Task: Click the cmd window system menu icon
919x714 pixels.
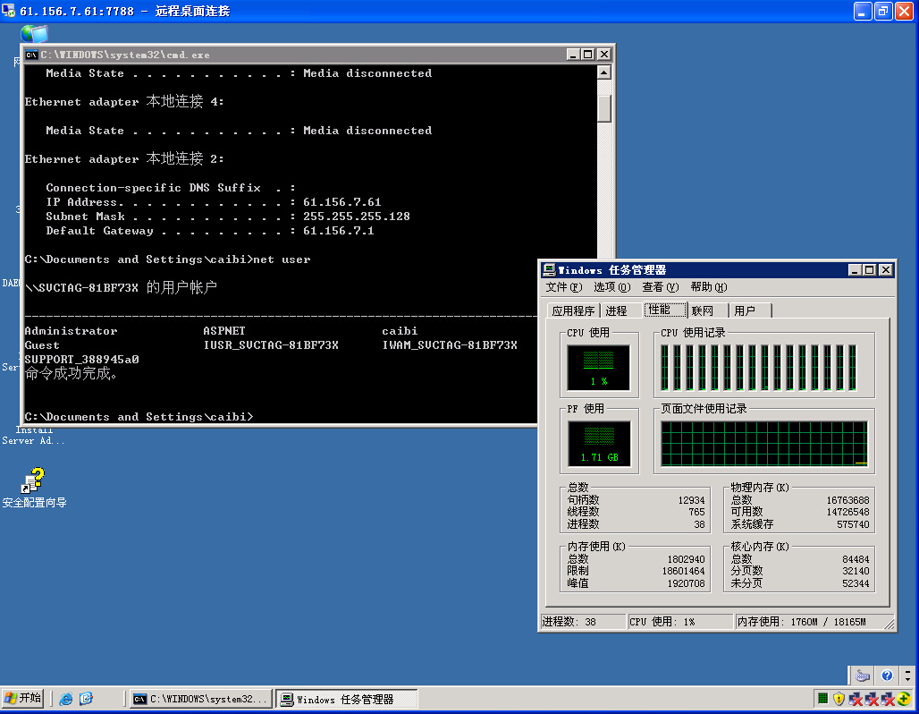Action: [31, 55]
